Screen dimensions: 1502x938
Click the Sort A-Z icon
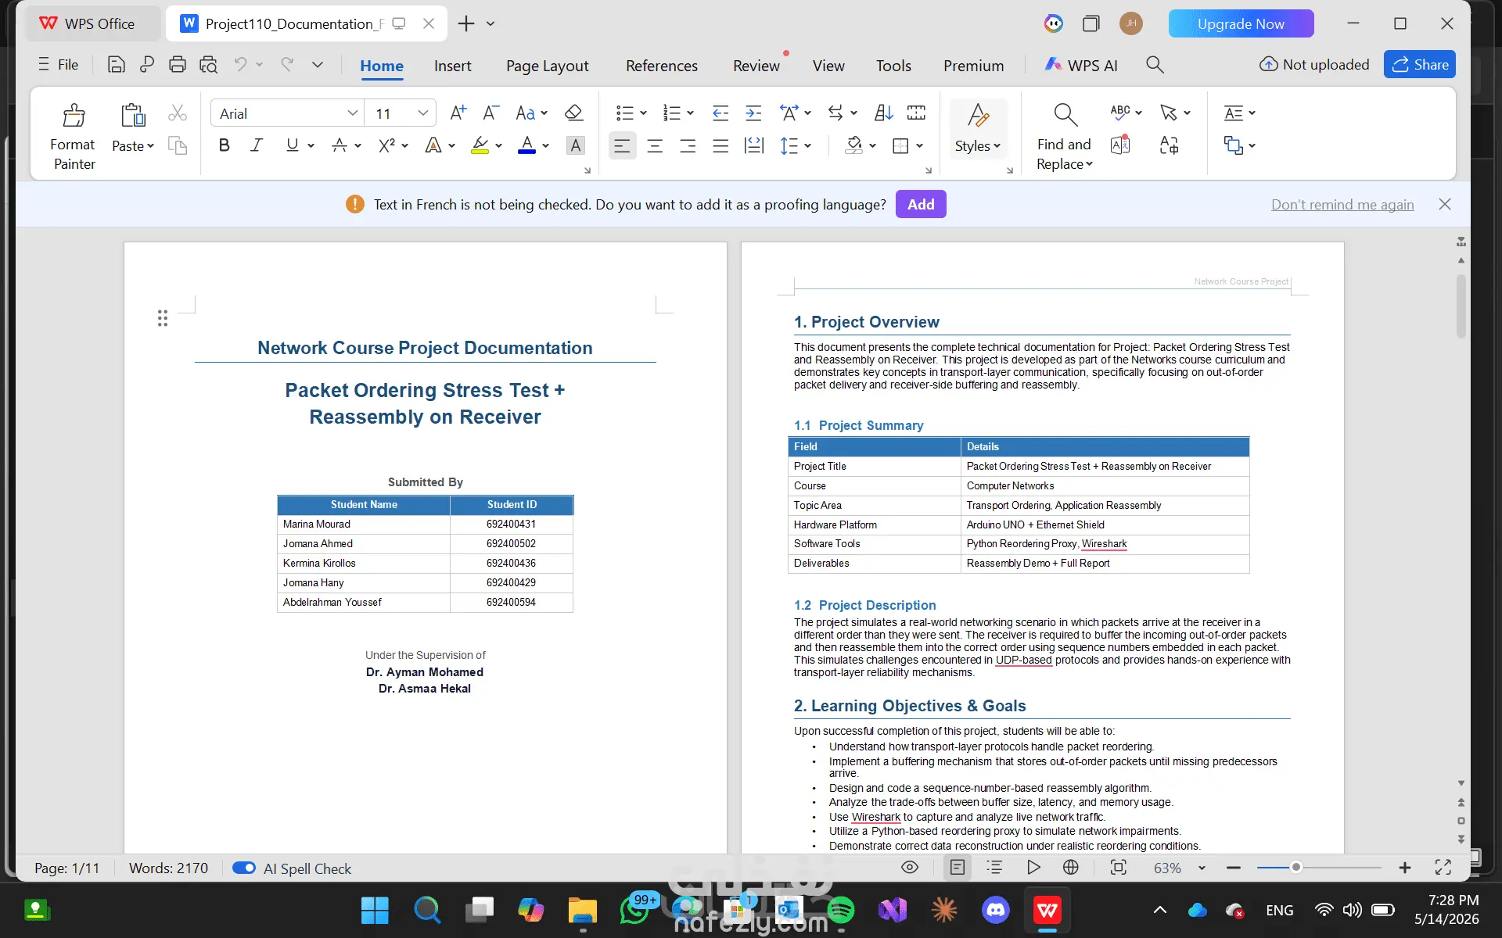click(x=884, y=113)
